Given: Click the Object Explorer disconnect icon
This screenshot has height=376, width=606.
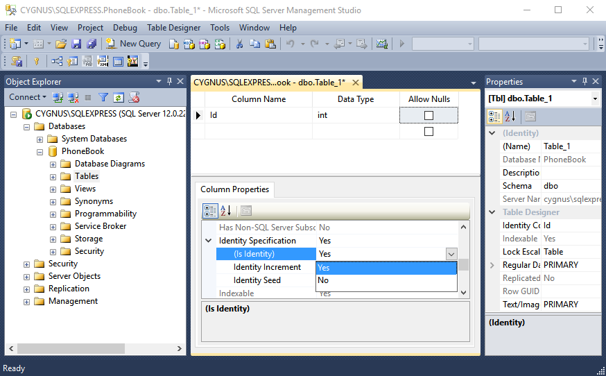Looking at the screenshot, I should [x=73, y=98].
